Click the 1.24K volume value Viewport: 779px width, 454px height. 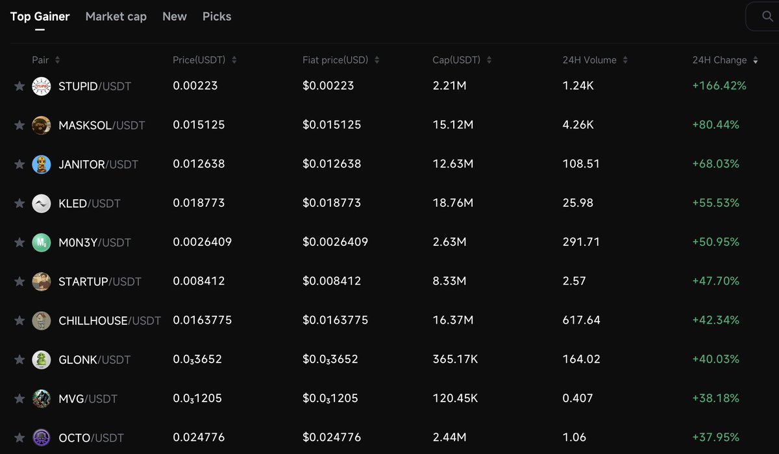point(578,86)
